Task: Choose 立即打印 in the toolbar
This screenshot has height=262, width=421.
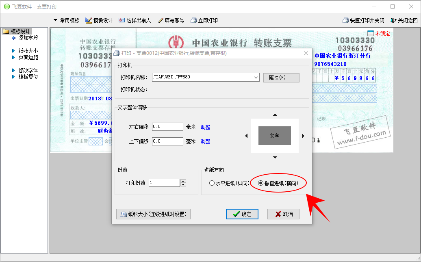Action: 208,20
